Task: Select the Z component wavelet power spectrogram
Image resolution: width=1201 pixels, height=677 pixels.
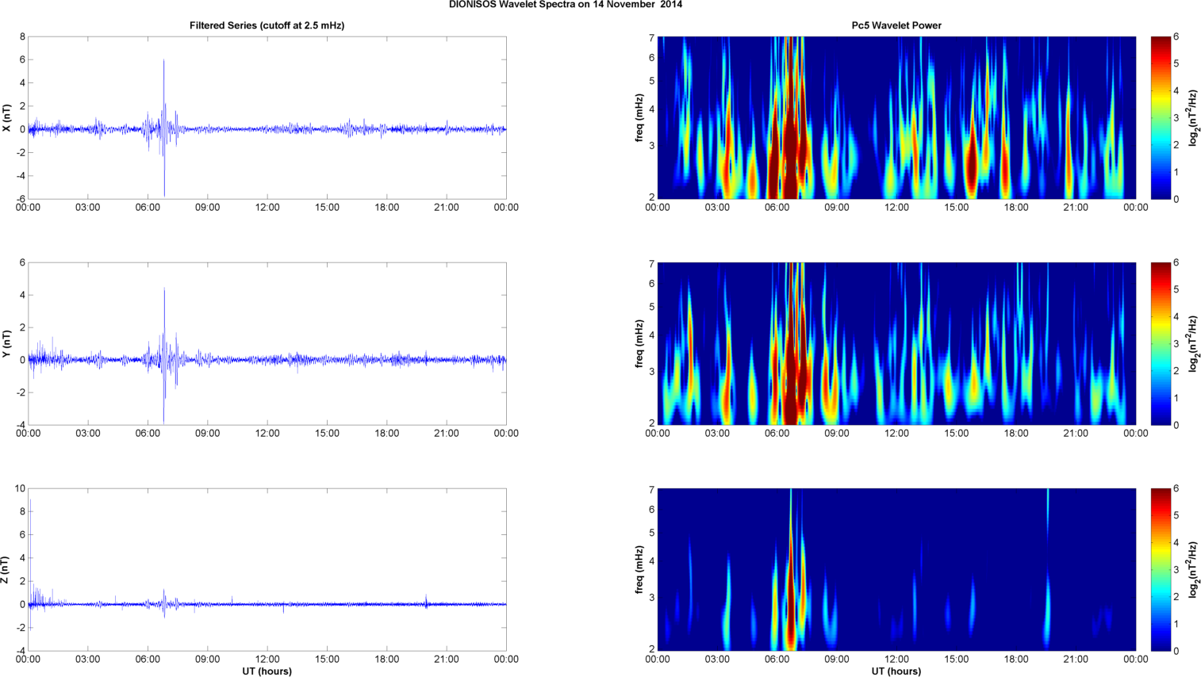Action: click(896, 569)
